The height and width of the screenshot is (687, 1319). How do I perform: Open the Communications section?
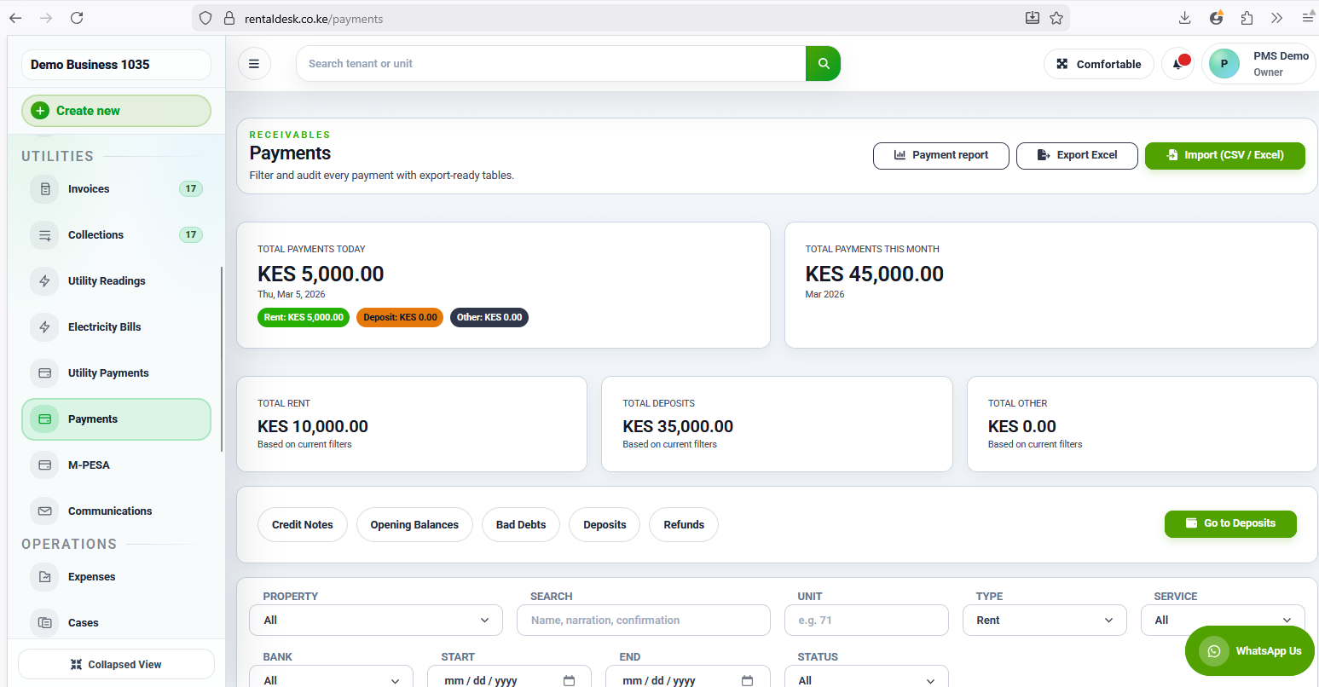coord(109,511)
